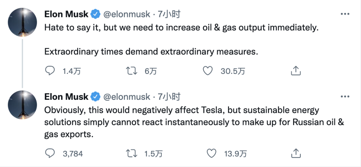
Task: Click the @elonmusk handle on second tweet
Action: (126, 97)
